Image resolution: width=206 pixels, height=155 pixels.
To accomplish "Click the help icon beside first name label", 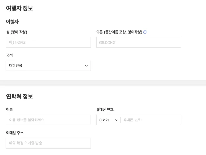I will coord(145,32).
